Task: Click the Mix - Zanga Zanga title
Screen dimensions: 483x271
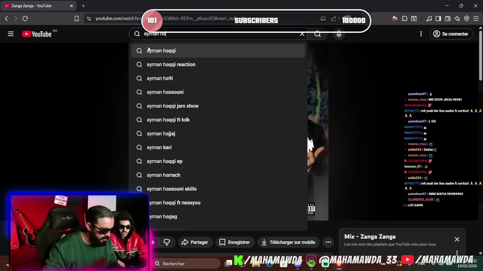Action: [x=370, y=237]
